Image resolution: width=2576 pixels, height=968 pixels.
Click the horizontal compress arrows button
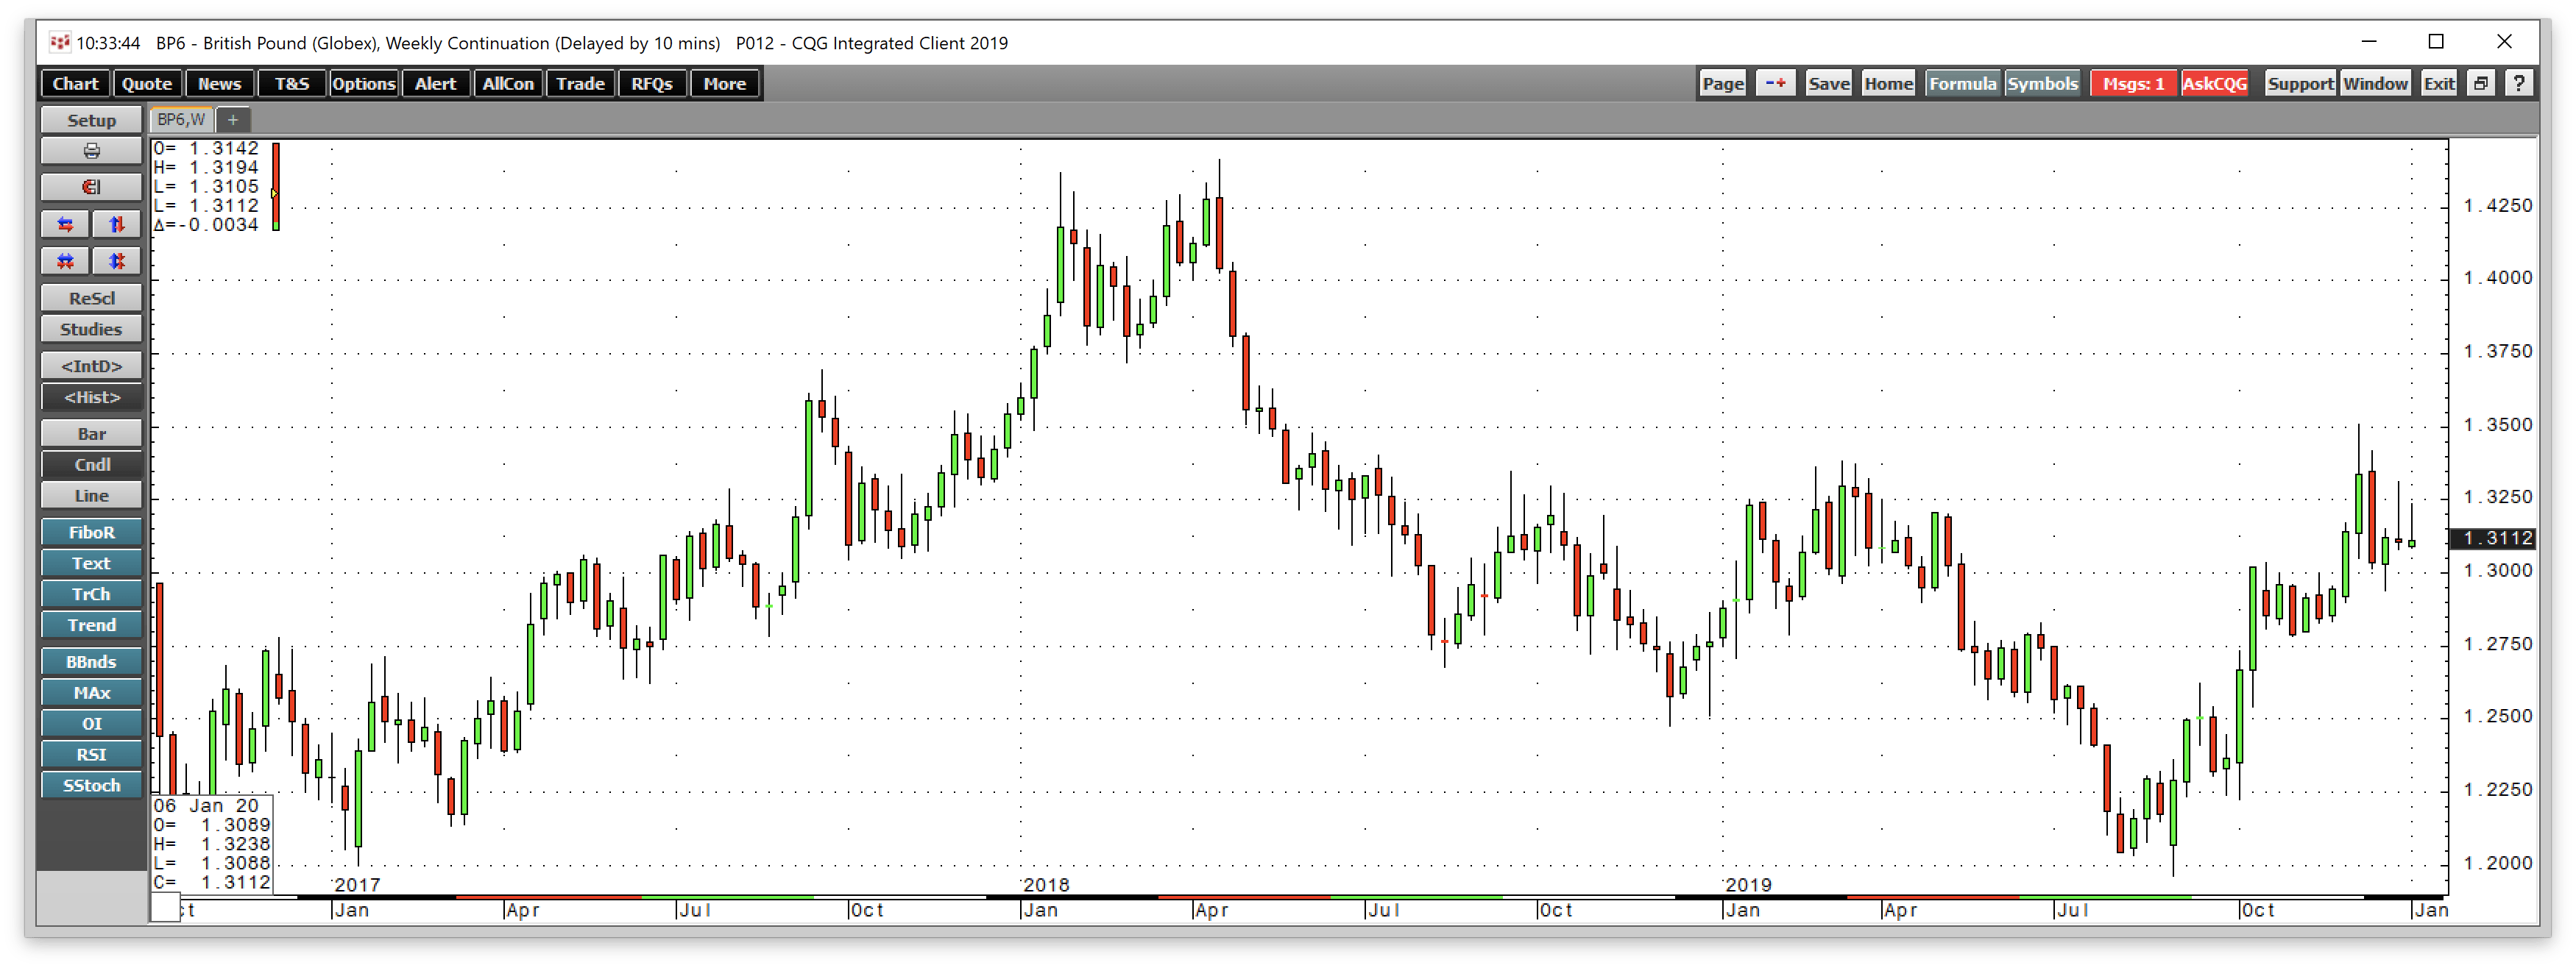[x=66, y=260]
